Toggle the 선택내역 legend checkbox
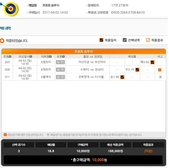 click(x=125, y=40)
